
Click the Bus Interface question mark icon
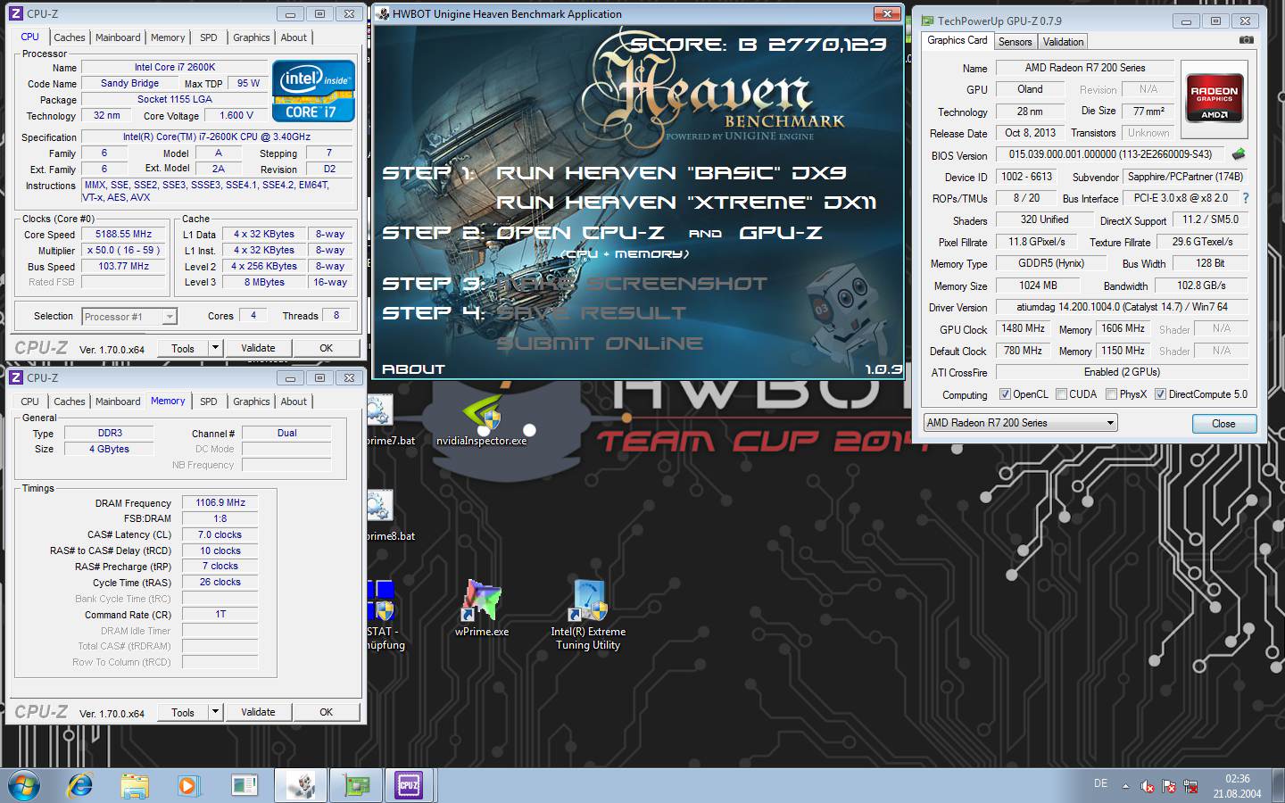1246,198
